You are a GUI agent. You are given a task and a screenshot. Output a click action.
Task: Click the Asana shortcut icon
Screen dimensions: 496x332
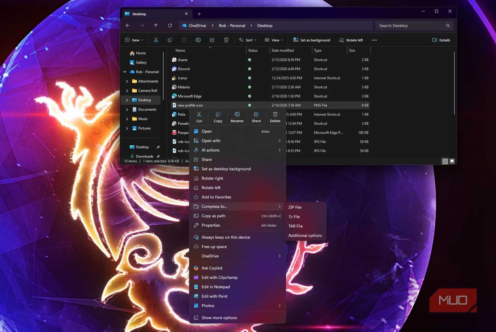coord(174,60)
